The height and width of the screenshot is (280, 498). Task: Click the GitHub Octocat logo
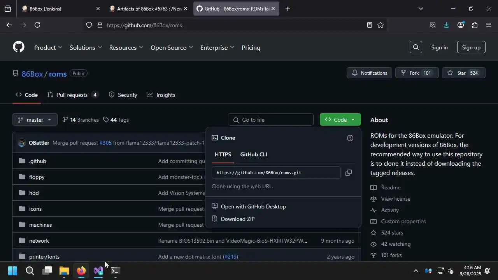click(x=19, y=47)
